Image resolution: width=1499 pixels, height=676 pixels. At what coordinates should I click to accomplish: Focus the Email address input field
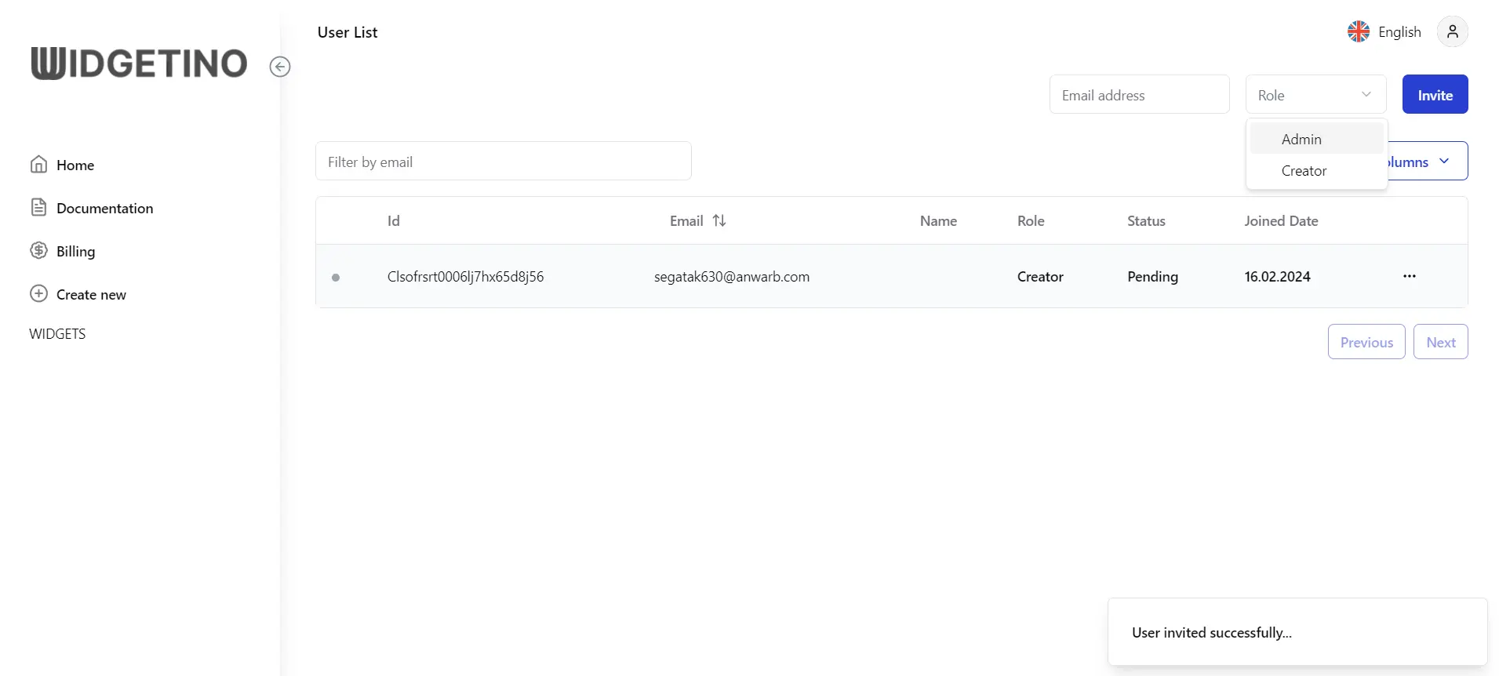click(1138, 95)
